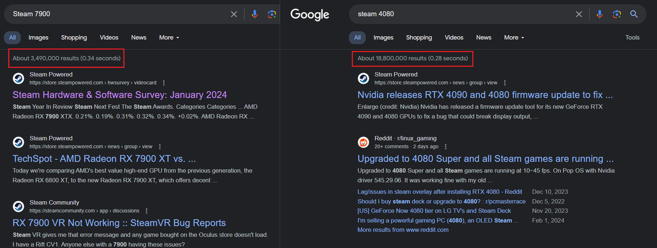This screenshot has height=248, width=657.
Task: Expand the More dropdown in the right 'steam 4080' window
Action: 514,37
